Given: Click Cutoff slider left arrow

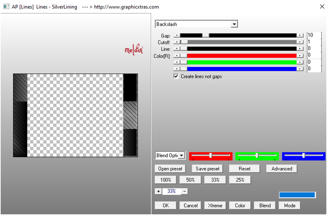Looking at the screenshot, I should (x=177, y=42).
